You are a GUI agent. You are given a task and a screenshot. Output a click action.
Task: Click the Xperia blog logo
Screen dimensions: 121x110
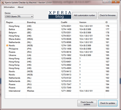[x=60, y=15]
